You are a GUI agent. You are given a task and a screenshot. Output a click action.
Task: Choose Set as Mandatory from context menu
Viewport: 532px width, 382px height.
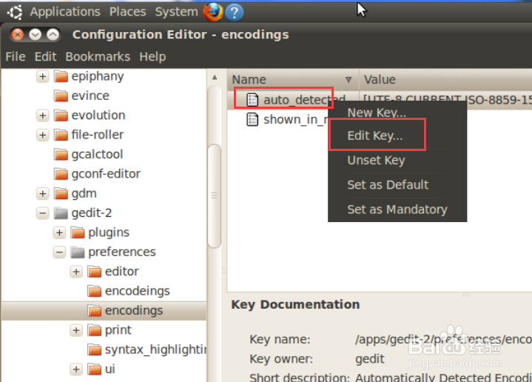[397, 210]
